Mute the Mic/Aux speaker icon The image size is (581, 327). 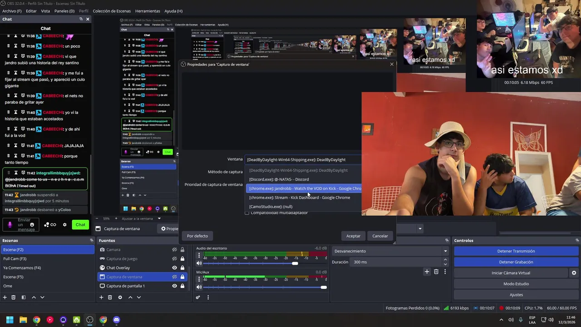pos(199,287)
